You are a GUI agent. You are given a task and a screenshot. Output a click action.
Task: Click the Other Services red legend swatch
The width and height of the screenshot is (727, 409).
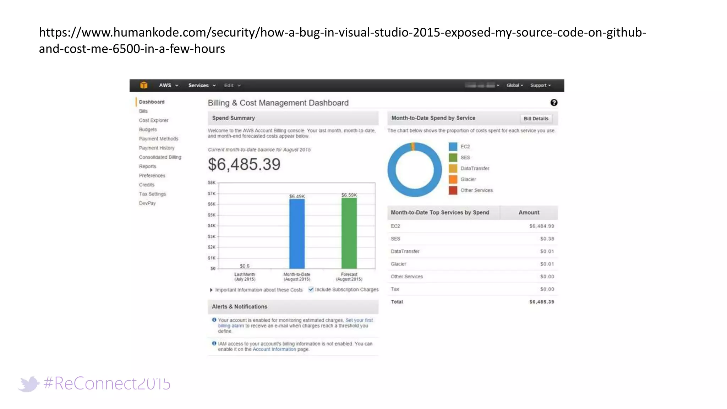[x=453, y=190]
